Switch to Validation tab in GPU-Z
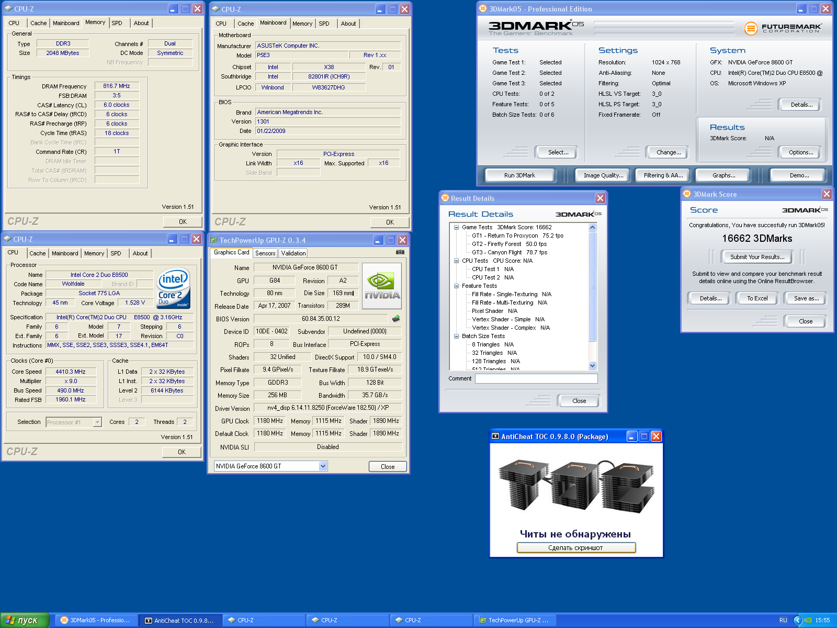837x628 pixels. click(293, 253)
